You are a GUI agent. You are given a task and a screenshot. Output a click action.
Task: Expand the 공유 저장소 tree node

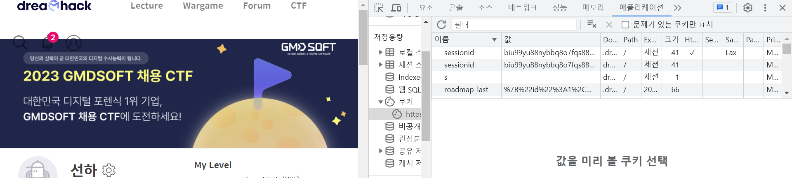tap(381, 151)
